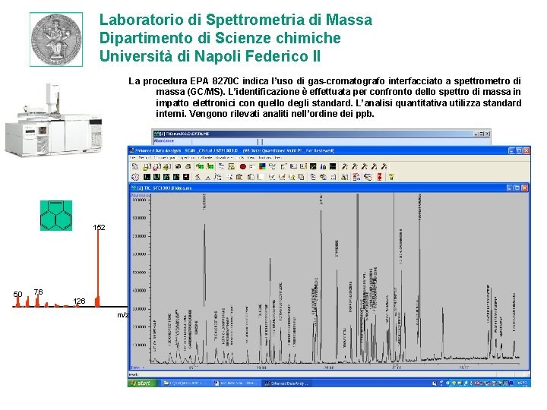Click the peak integration icon after the dark squares
Viewport: 547px width, 410px height.
pos(198,177)
